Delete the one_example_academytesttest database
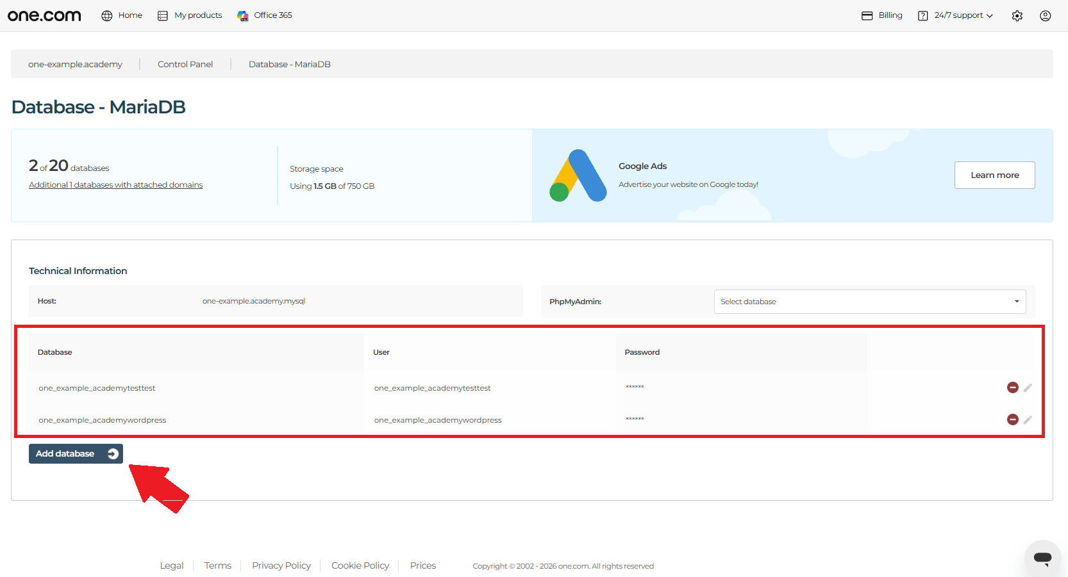 coord(1013,387)
